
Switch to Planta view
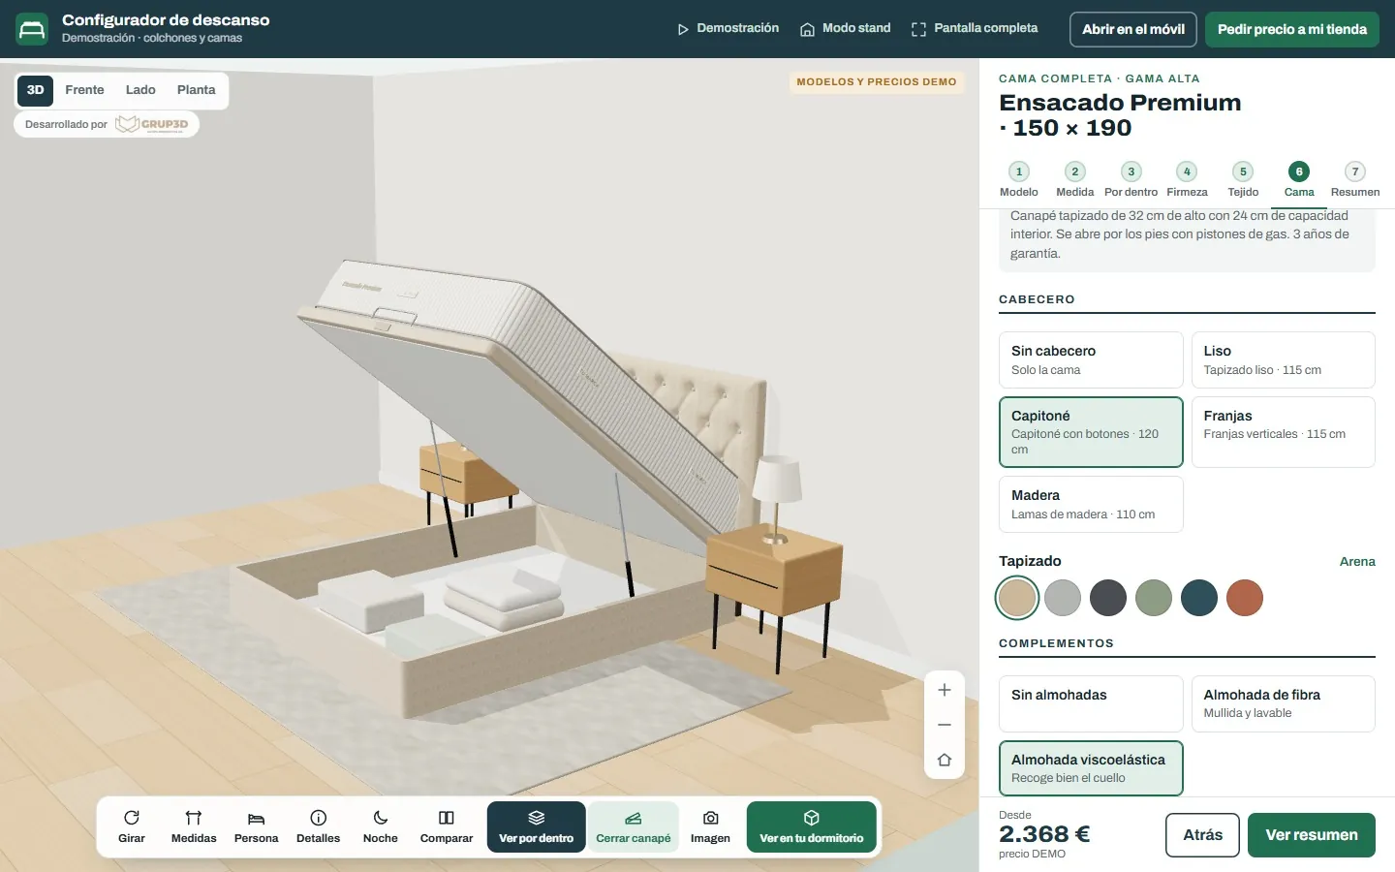(x=197, y=90)
